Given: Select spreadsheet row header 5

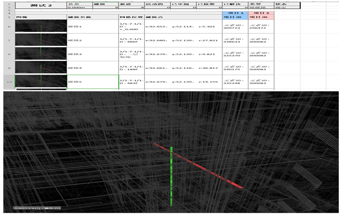Looking at the screenshot, I should click(x=9, y=17).
